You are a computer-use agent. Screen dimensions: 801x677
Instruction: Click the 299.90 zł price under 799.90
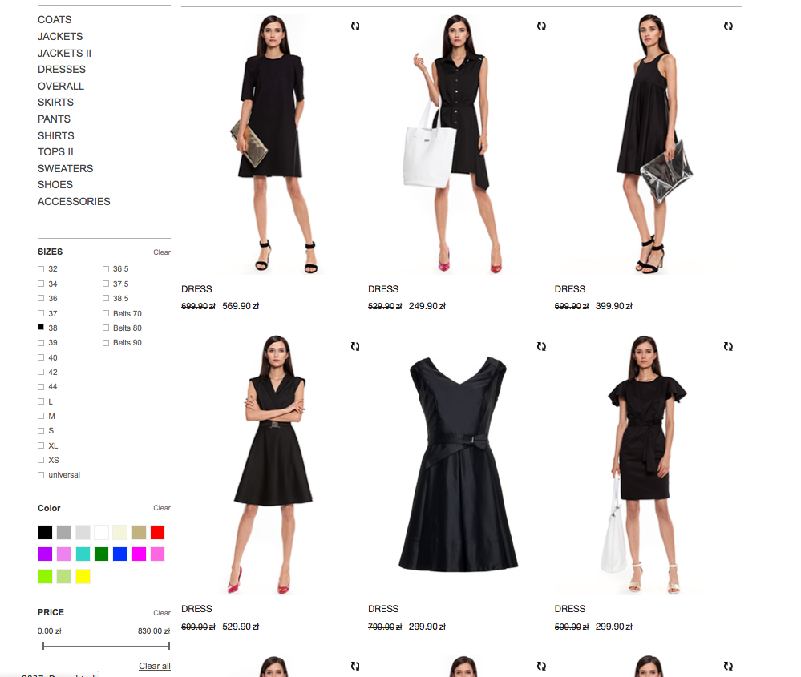coord(427,627)
